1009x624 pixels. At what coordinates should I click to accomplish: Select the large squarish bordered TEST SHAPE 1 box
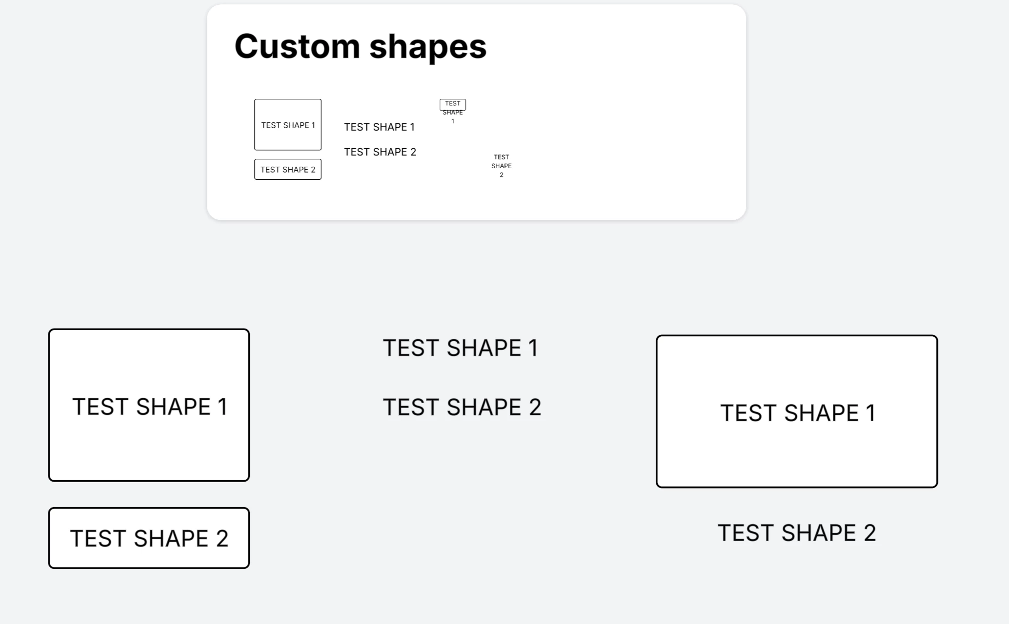(x=149, y=405)
